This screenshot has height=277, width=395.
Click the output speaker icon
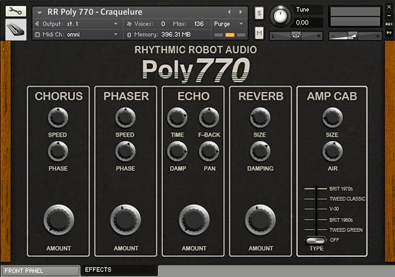coord(37,24)
